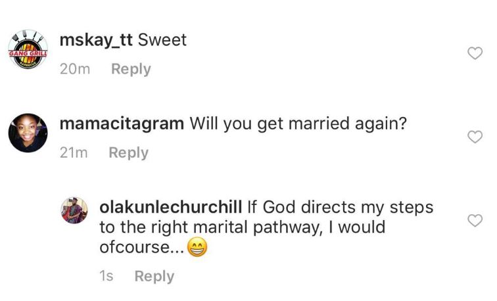
Task: Like mamacitagram's "Will you get married again?" comment
Action: pos(475,137)
